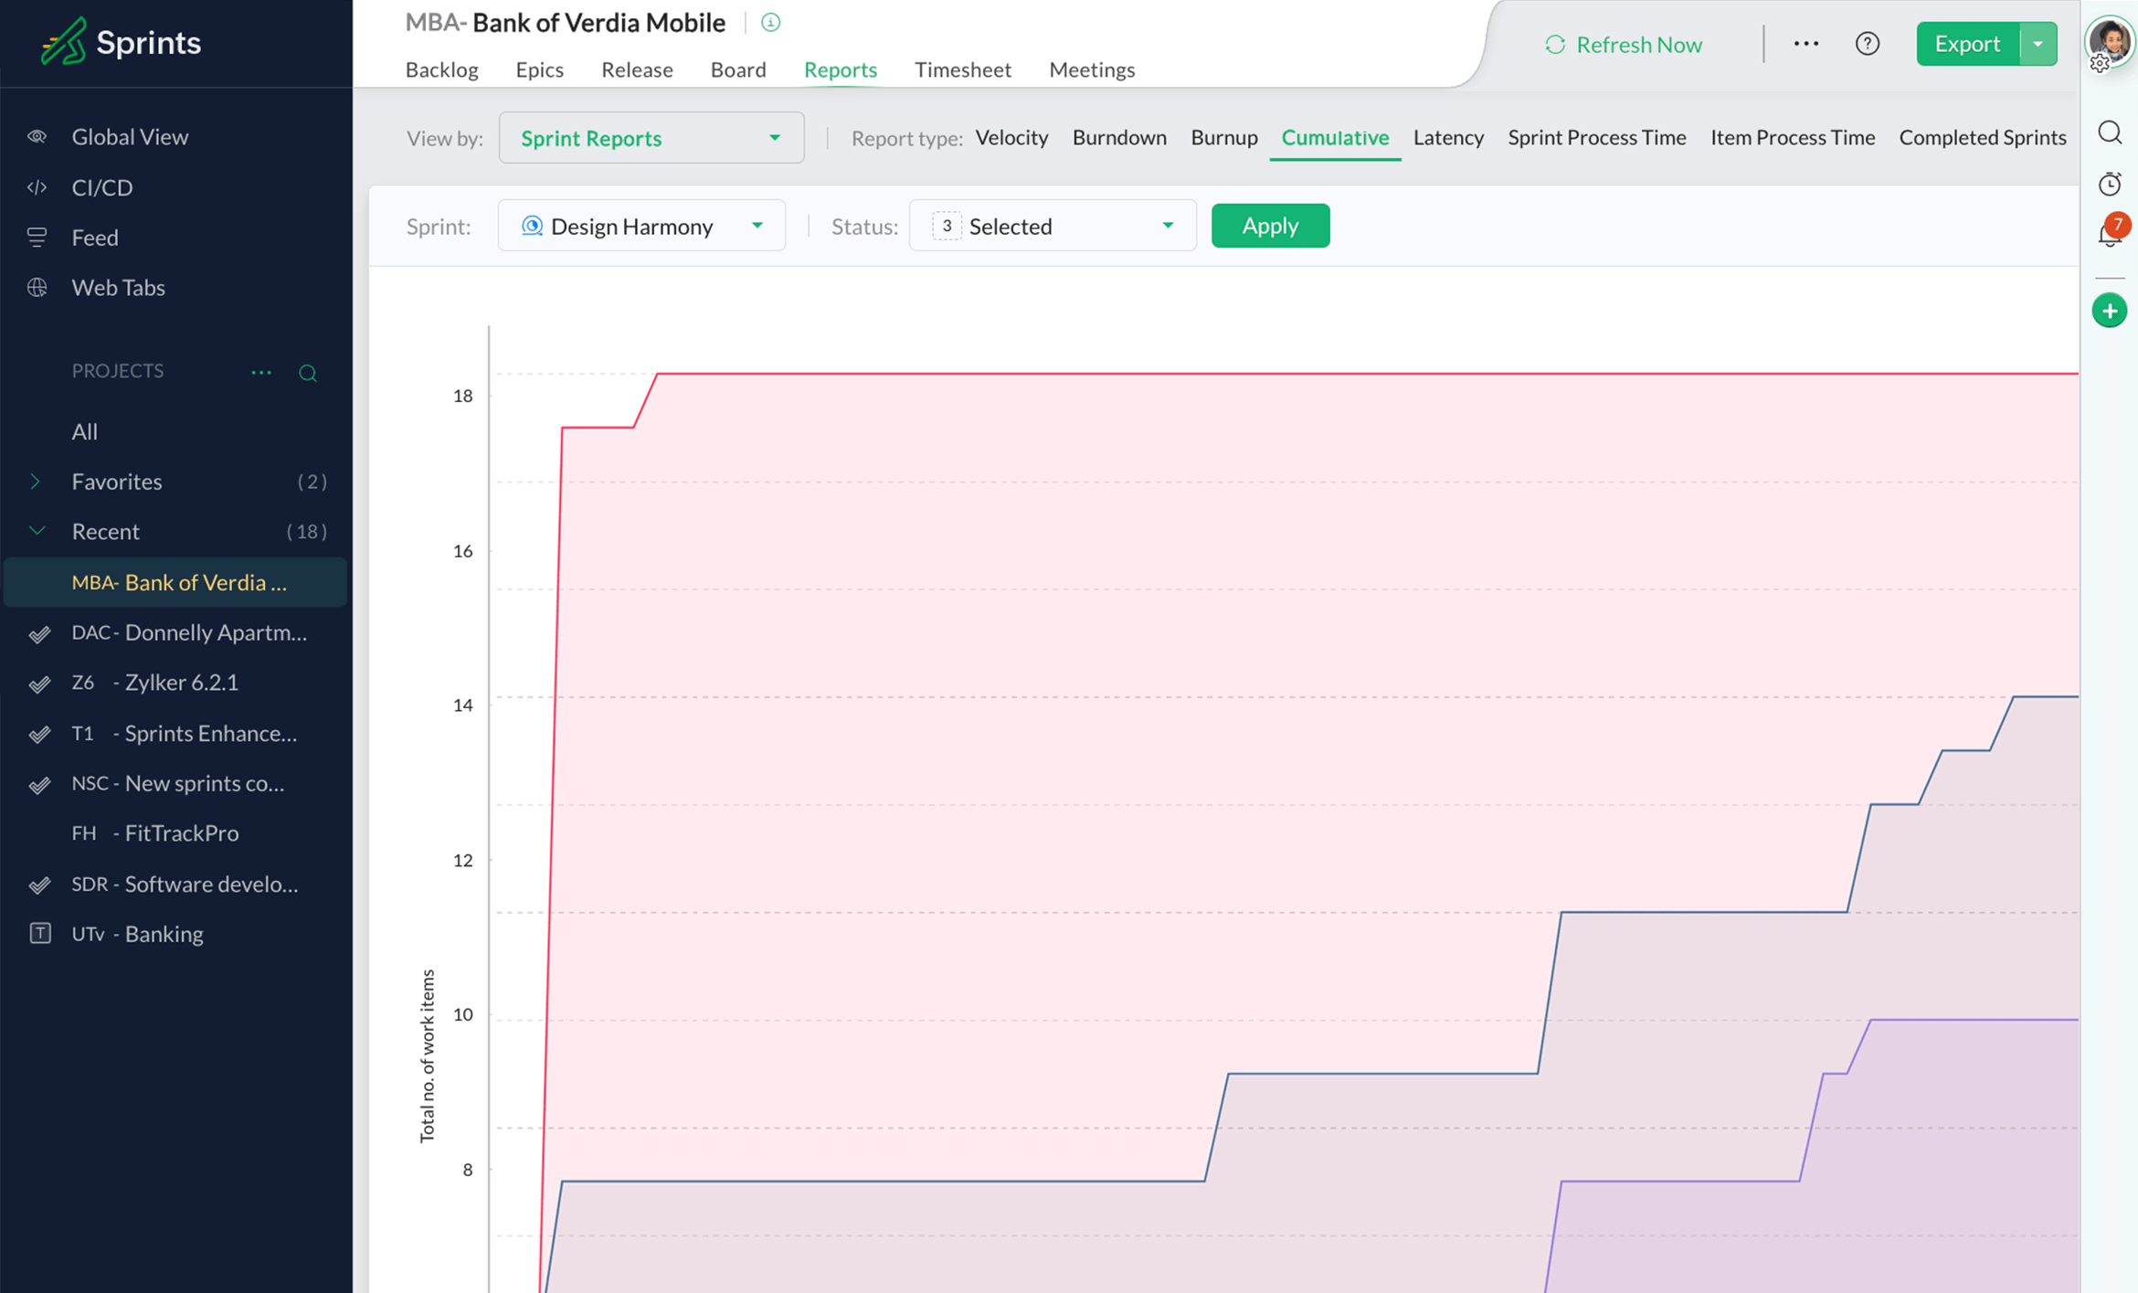
Task: Switch to the Burndown report tab
Action: pos(1117,136)
